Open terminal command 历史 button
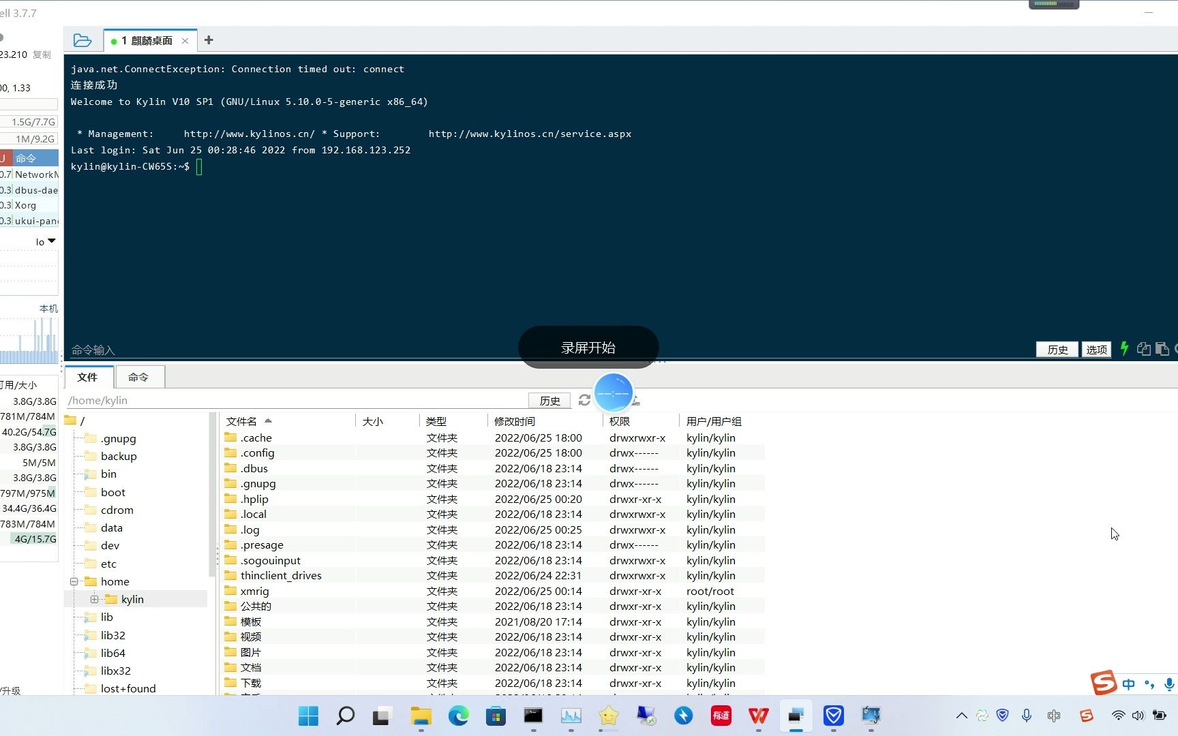This screenshot has width=1178, height=736. [1057, 350]
